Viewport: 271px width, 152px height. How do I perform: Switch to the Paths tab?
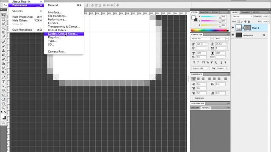click(x=256, y=12)
